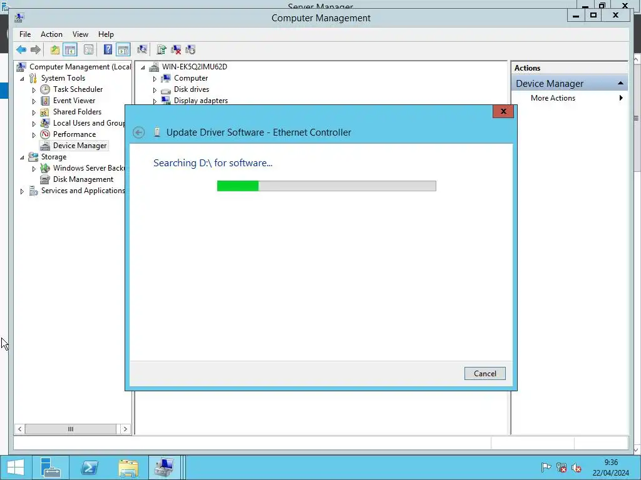Expand the Services and Applications node
The height and width of the screenshot is (480, 641).
[22, 191]
